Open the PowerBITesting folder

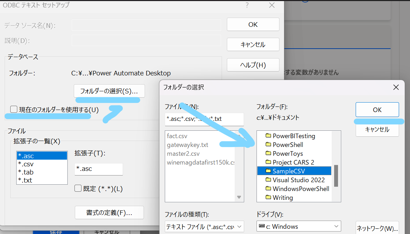(294, 136)
